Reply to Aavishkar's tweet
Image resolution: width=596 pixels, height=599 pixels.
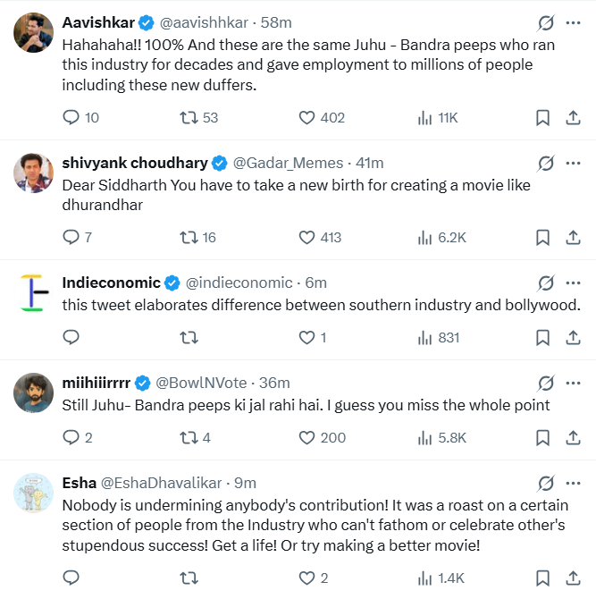click(71, 118)
